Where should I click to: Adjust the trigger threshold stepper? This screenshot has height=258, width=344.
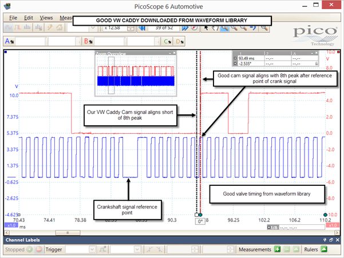pos(195,249)
